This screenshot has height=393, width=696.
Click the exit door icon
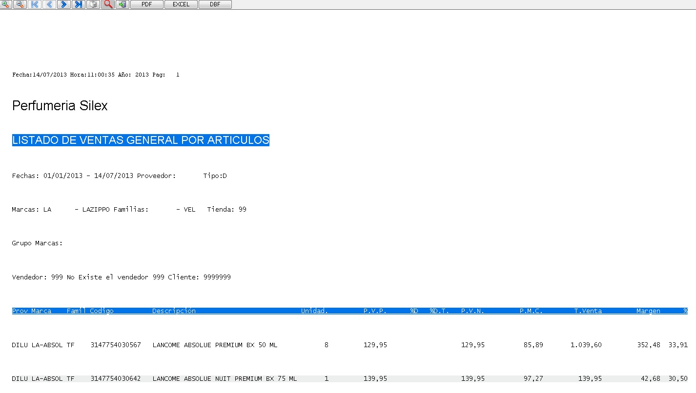click(123, 4)
